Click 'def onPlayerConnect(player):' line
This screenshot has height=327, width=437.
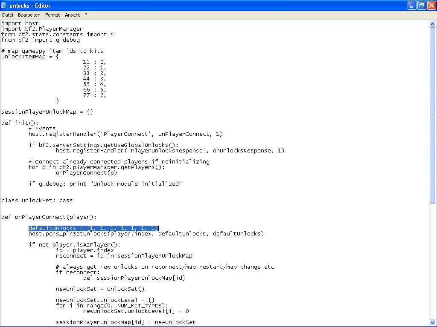coord(49,217)
